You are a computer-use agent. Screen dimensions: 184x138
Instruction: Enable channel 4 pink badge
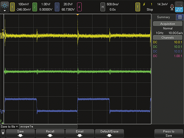pyautogui.click(x=79, y=7)
